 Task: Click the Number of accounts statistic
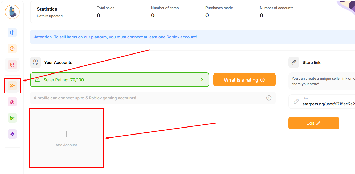(276, 12)
